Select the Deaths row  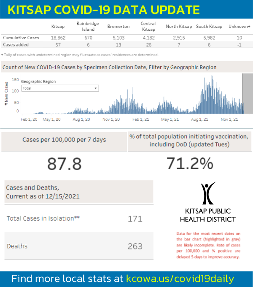click(78, 246)
